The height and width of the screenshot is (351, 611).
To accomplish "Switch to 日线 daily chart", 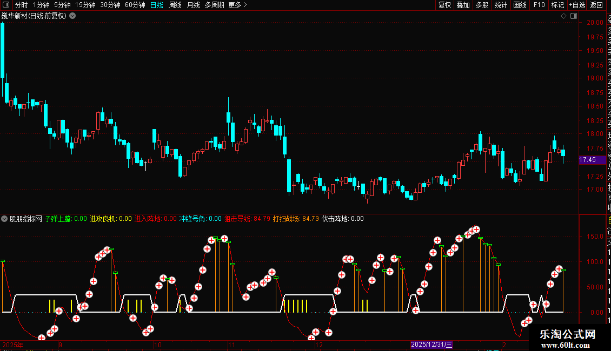I will click(157, 5).
